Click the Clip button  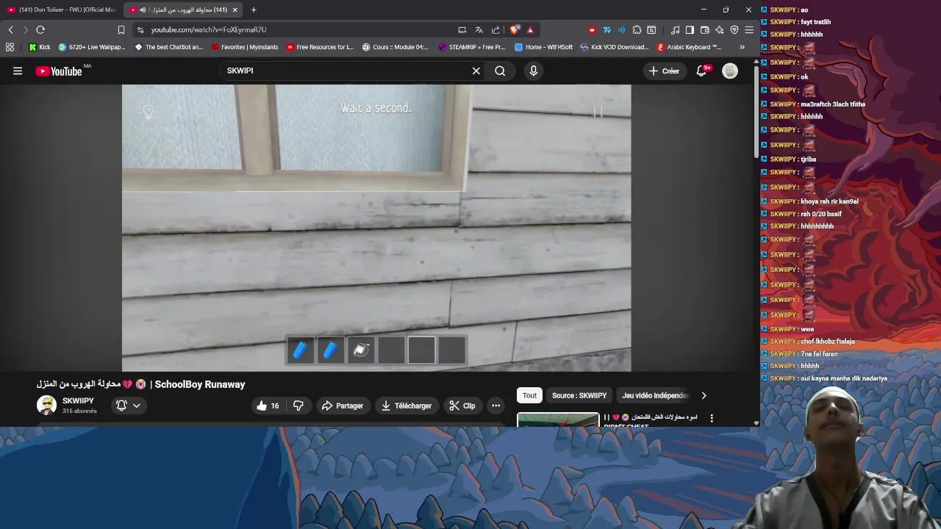(462, 406)
